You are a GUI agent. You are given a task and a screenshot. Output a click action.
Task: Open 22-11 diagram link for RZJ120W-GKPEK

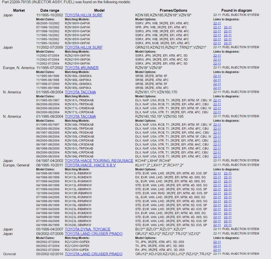pyautogui.click(x=217, y=246)
